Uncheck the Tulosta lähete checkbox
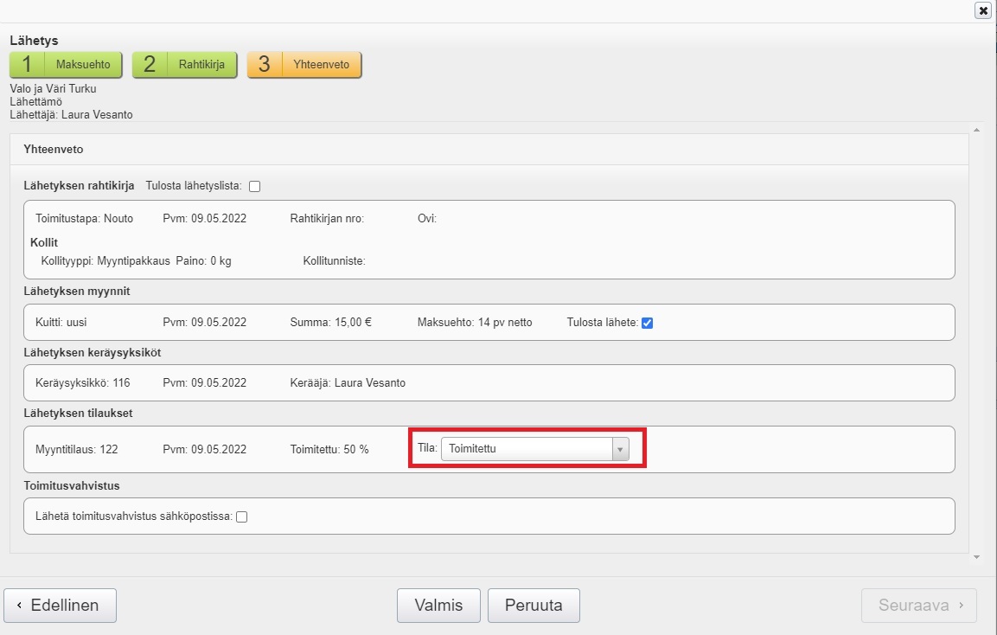 [647, 323]
